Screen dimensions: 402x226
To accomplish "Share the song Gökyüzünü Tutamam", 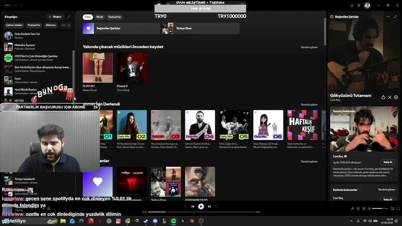I will (383, 97).
